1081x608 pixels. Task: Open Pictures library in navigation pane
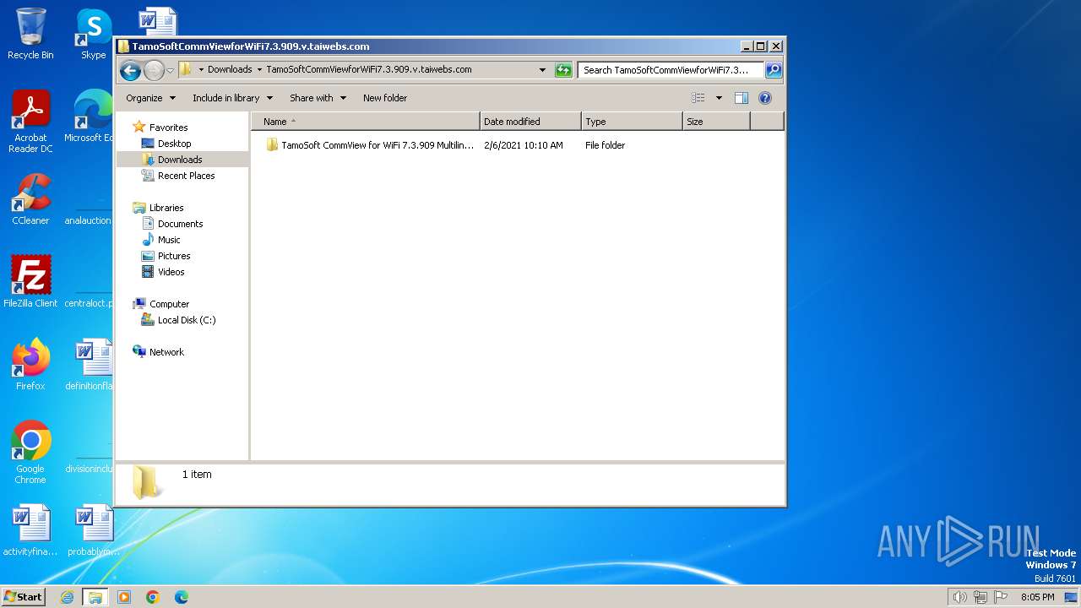(x=174, y=256)
